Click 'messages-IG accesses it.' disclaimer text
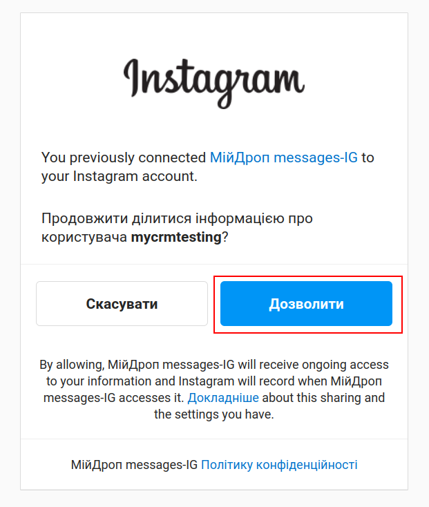Viewport: 429px width, 507px height. tap(113, 398)
